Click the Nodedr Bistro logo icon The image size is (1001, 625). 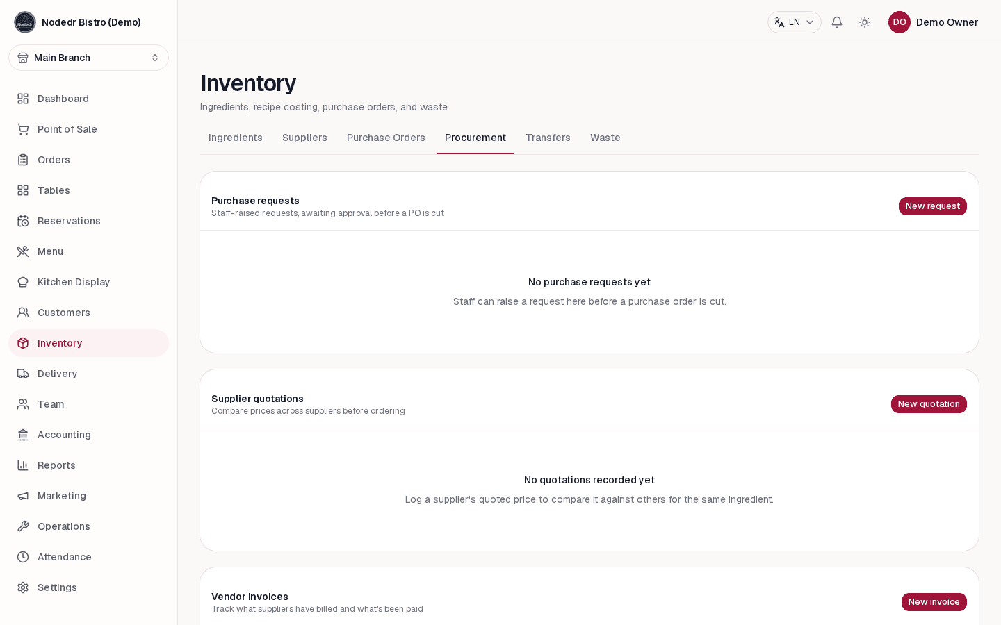pyautogui.click(x=25, y=22)
